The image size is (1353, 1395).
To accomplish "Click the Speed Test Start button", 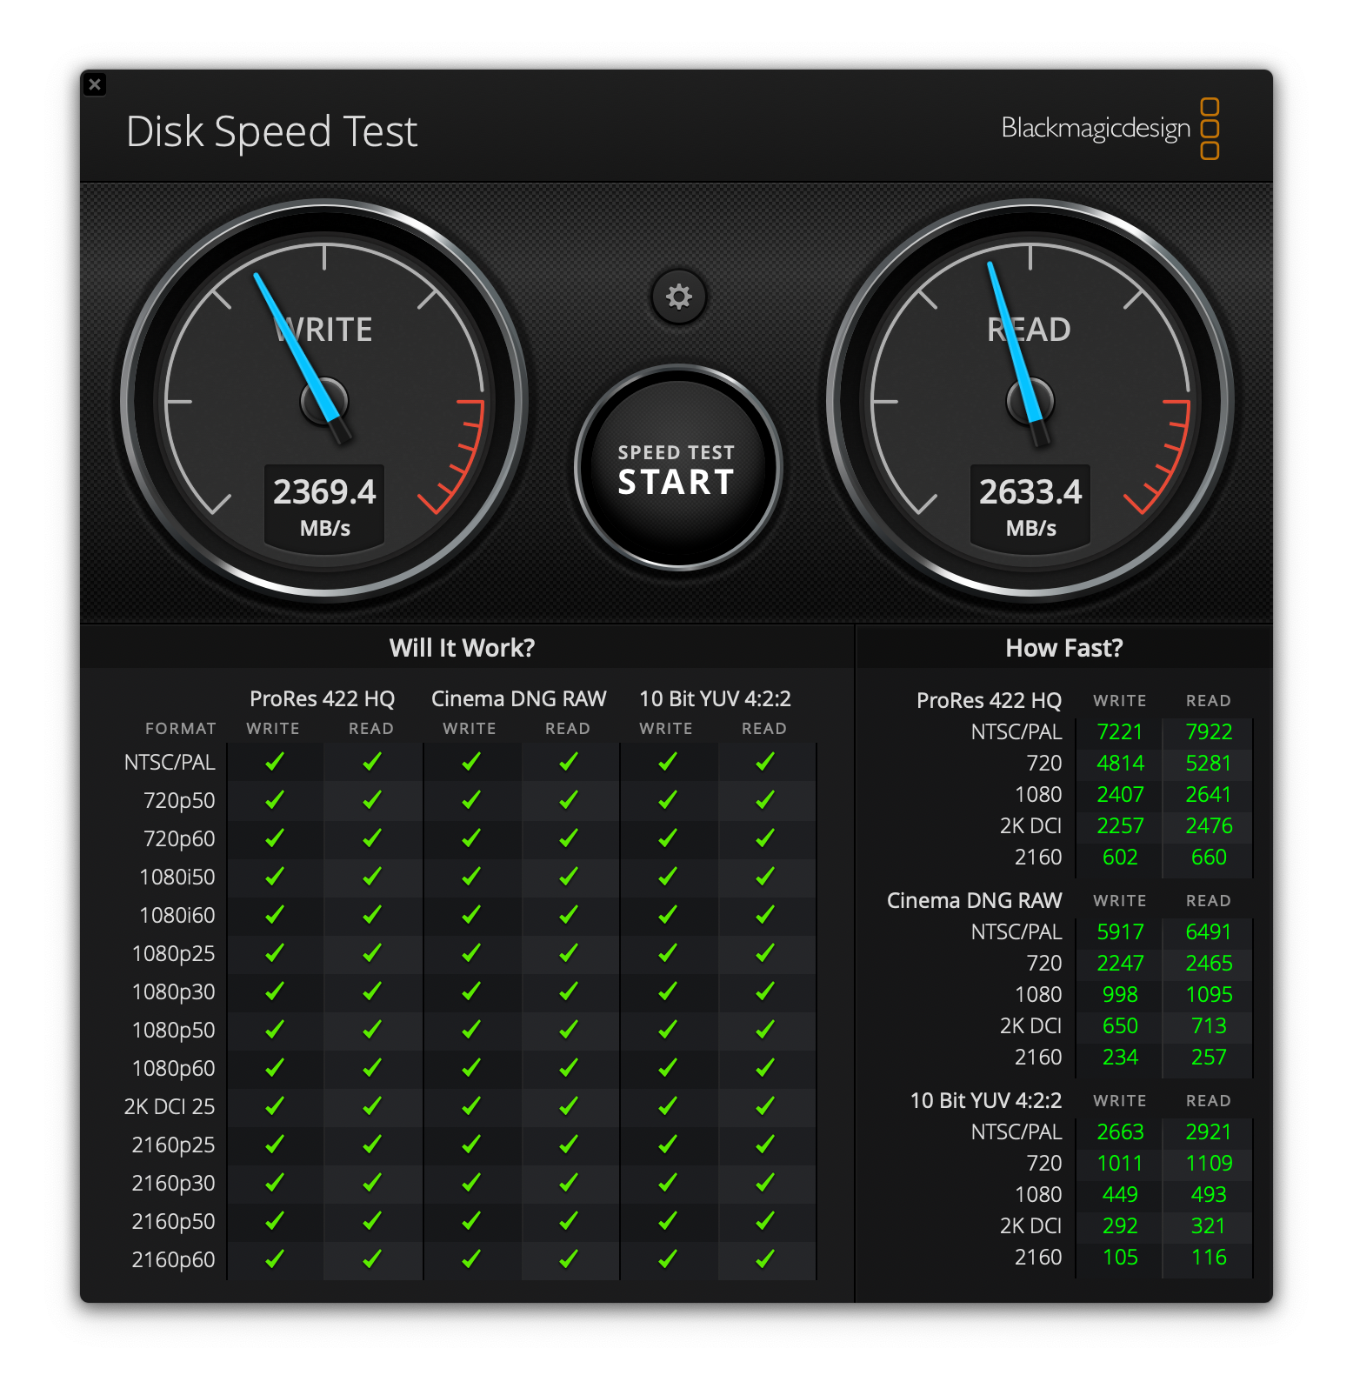I will click(x=677, y=469).
